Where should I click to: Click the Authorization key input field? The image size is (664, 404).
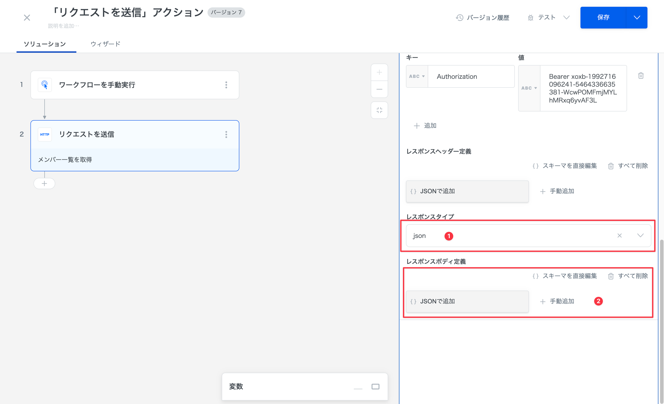pos(471,76)
